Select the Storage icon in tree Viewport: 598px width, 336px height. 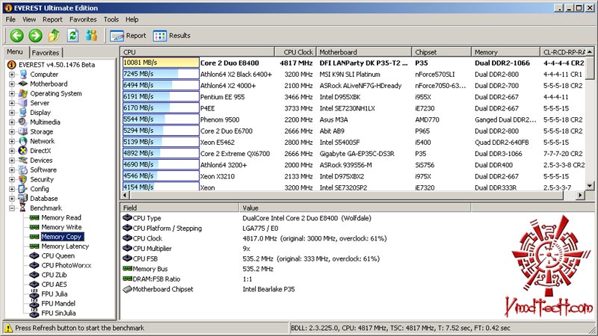24,131
